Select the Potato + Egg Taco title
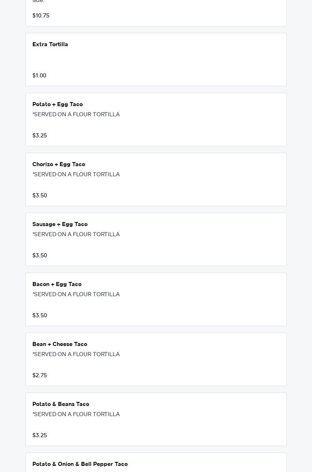This screenshot has height=472, width=312. [x=58, y=105]
